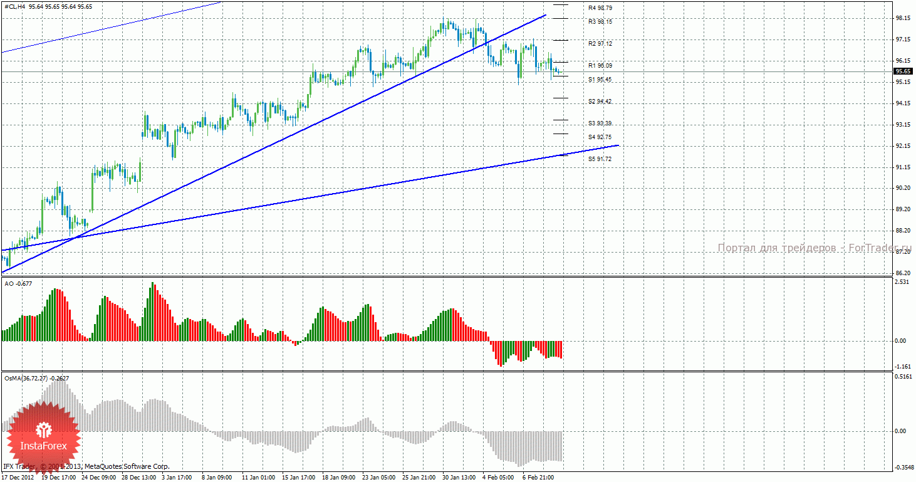Click the R1 96.09 resistance label
The image size is (916, 482).
coord(600,65)
